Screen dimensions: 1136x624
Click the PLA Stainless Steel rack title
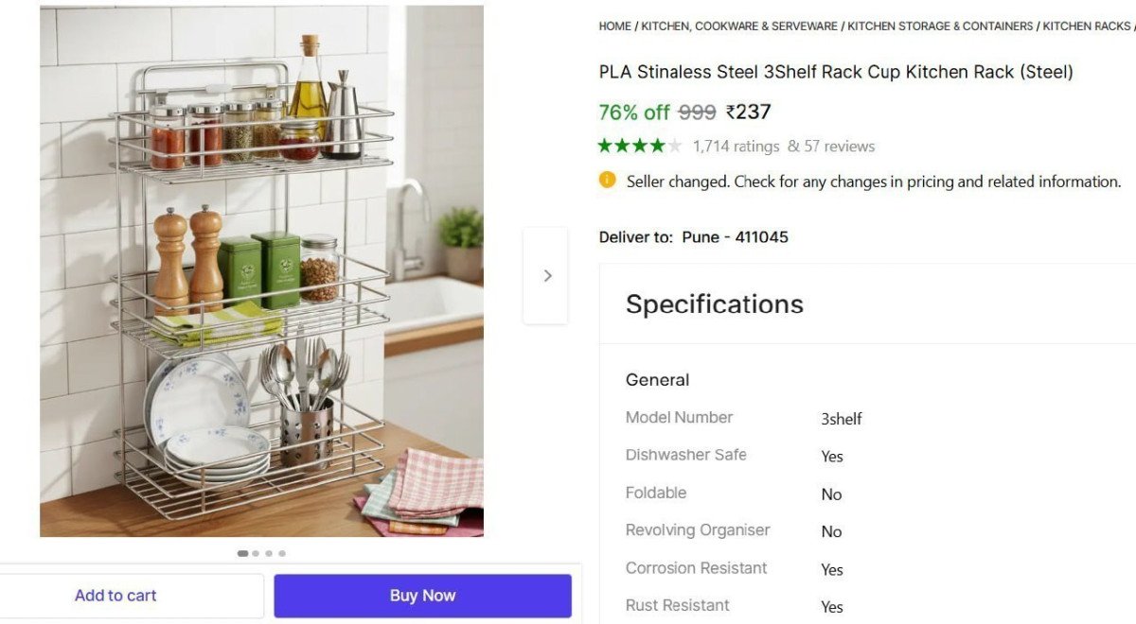click(836, 72)
